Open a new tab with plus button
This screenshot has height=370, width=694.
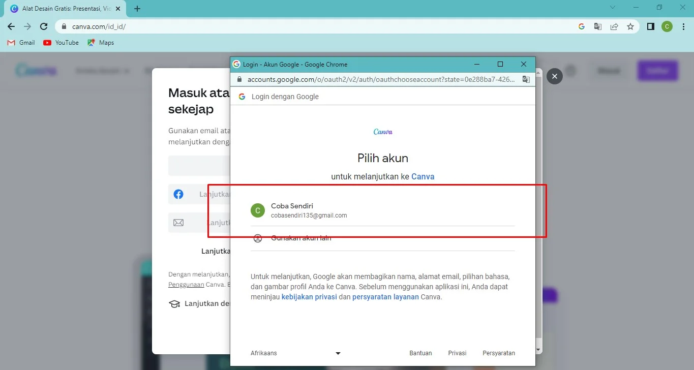click(137, 9)
